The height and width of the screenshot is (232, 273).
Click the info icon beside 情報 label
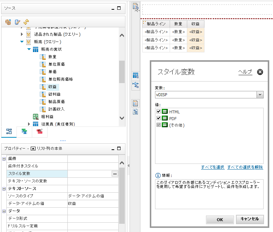click(158, 175)
